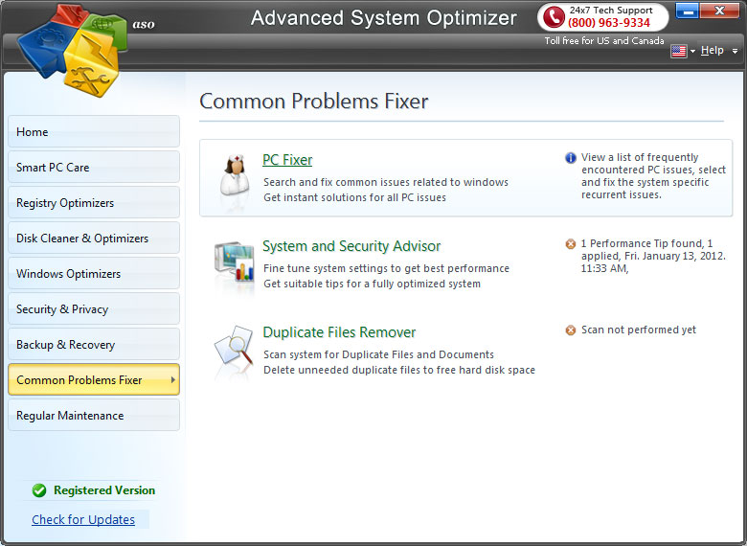The image size is (747, 546).
Task: Click the orange warning icon beside Scan not performed
Action: [570, 330]
